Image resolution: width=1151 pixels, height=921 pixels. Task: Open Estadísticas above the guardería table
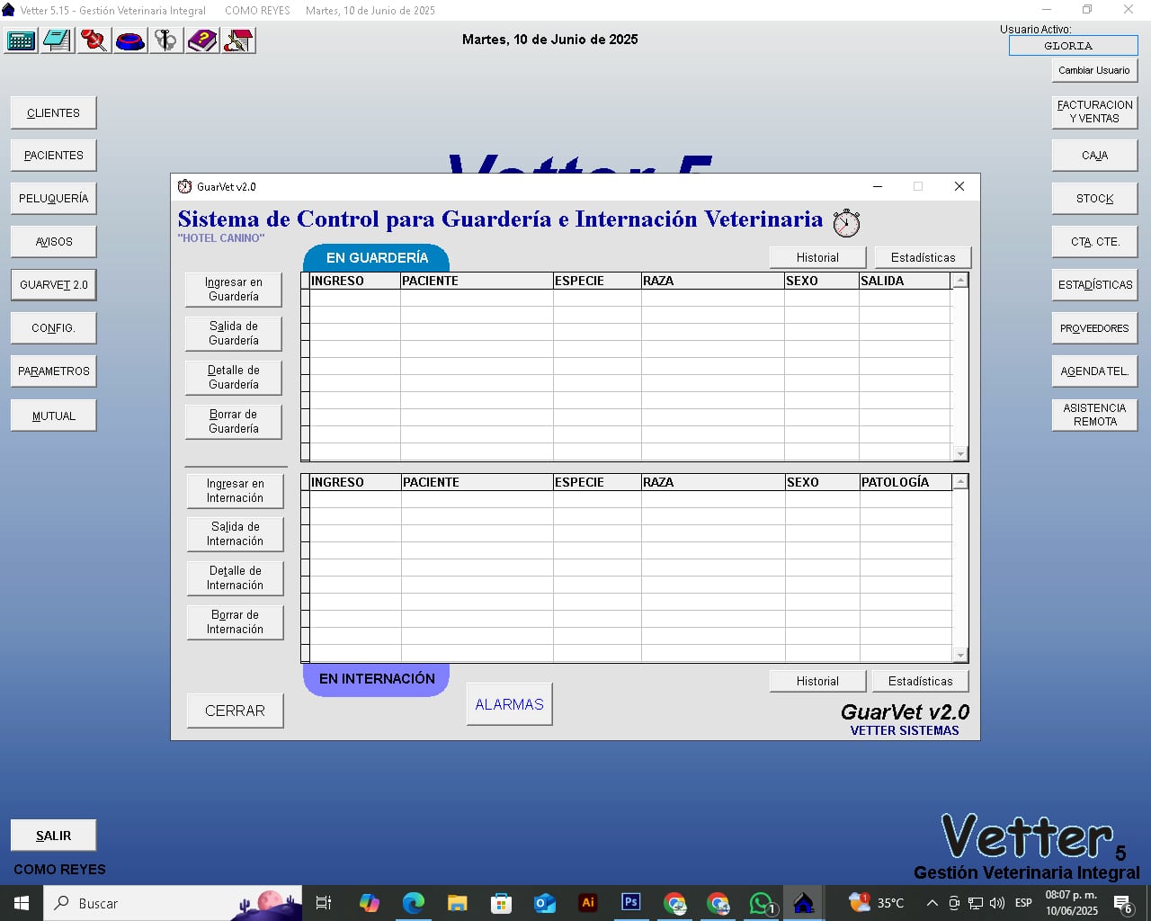(923, 258)
